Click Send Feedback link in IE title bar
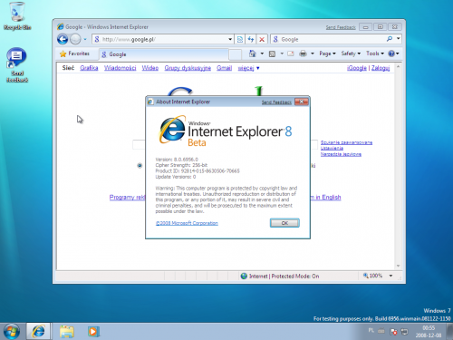 pos(341,27)
